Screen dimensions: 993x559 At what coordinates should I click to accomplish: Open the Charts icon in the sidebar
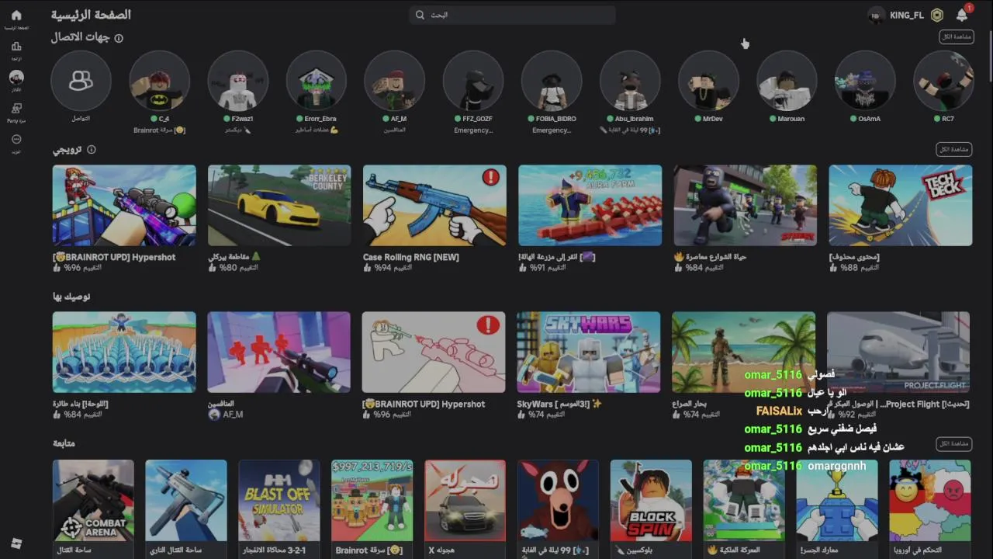click(16, 47)
